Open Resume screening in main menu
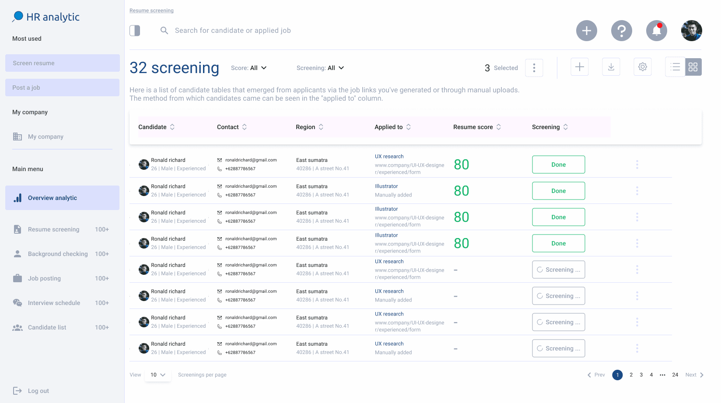 53,229
